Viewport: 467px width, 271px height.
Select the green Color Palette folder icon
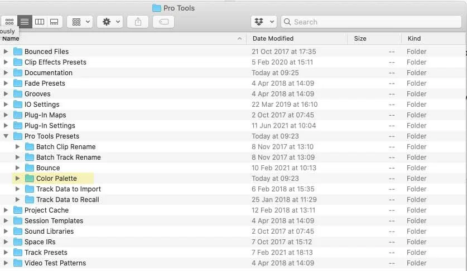coord(30,178)
